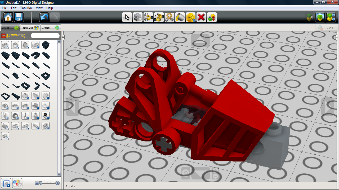The width and height of the screenshot is (339, 190).
Task: Expand the door and window category
Action: pos(5,116)
